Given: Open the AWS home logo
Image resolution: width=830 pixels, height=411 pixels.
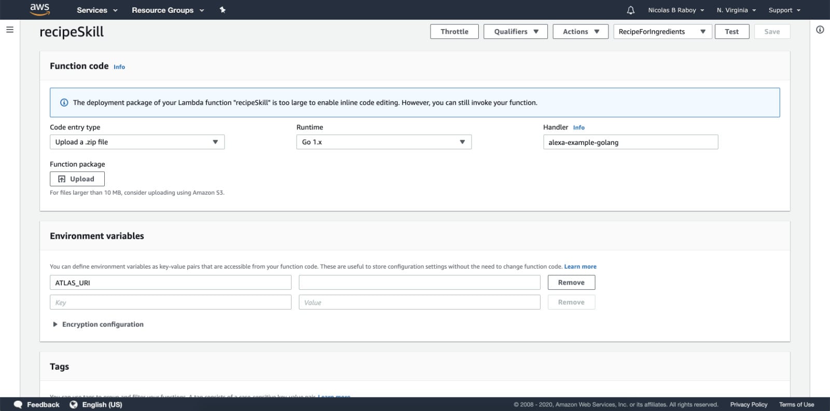Looking at the screenshot, I should pos(40,9).
